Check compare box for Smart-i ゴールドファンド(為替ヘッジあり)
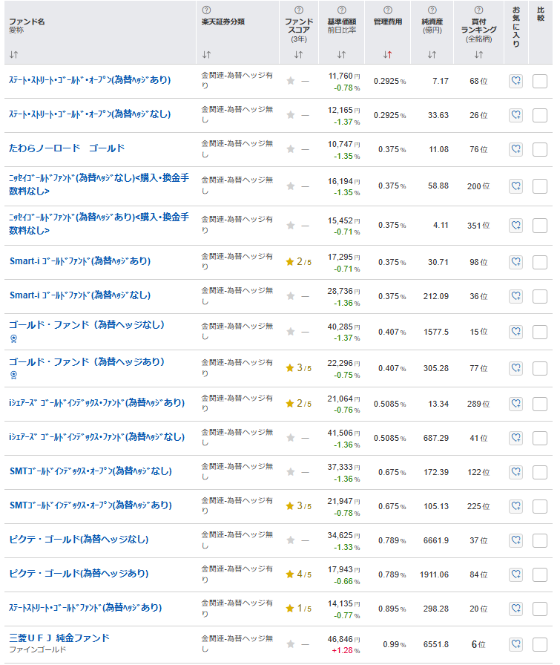Viewport: 560px width, 665px height. (540, 262)
